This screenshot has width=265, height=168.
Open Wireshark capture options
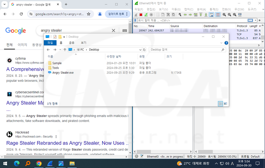tap(151, 15)
